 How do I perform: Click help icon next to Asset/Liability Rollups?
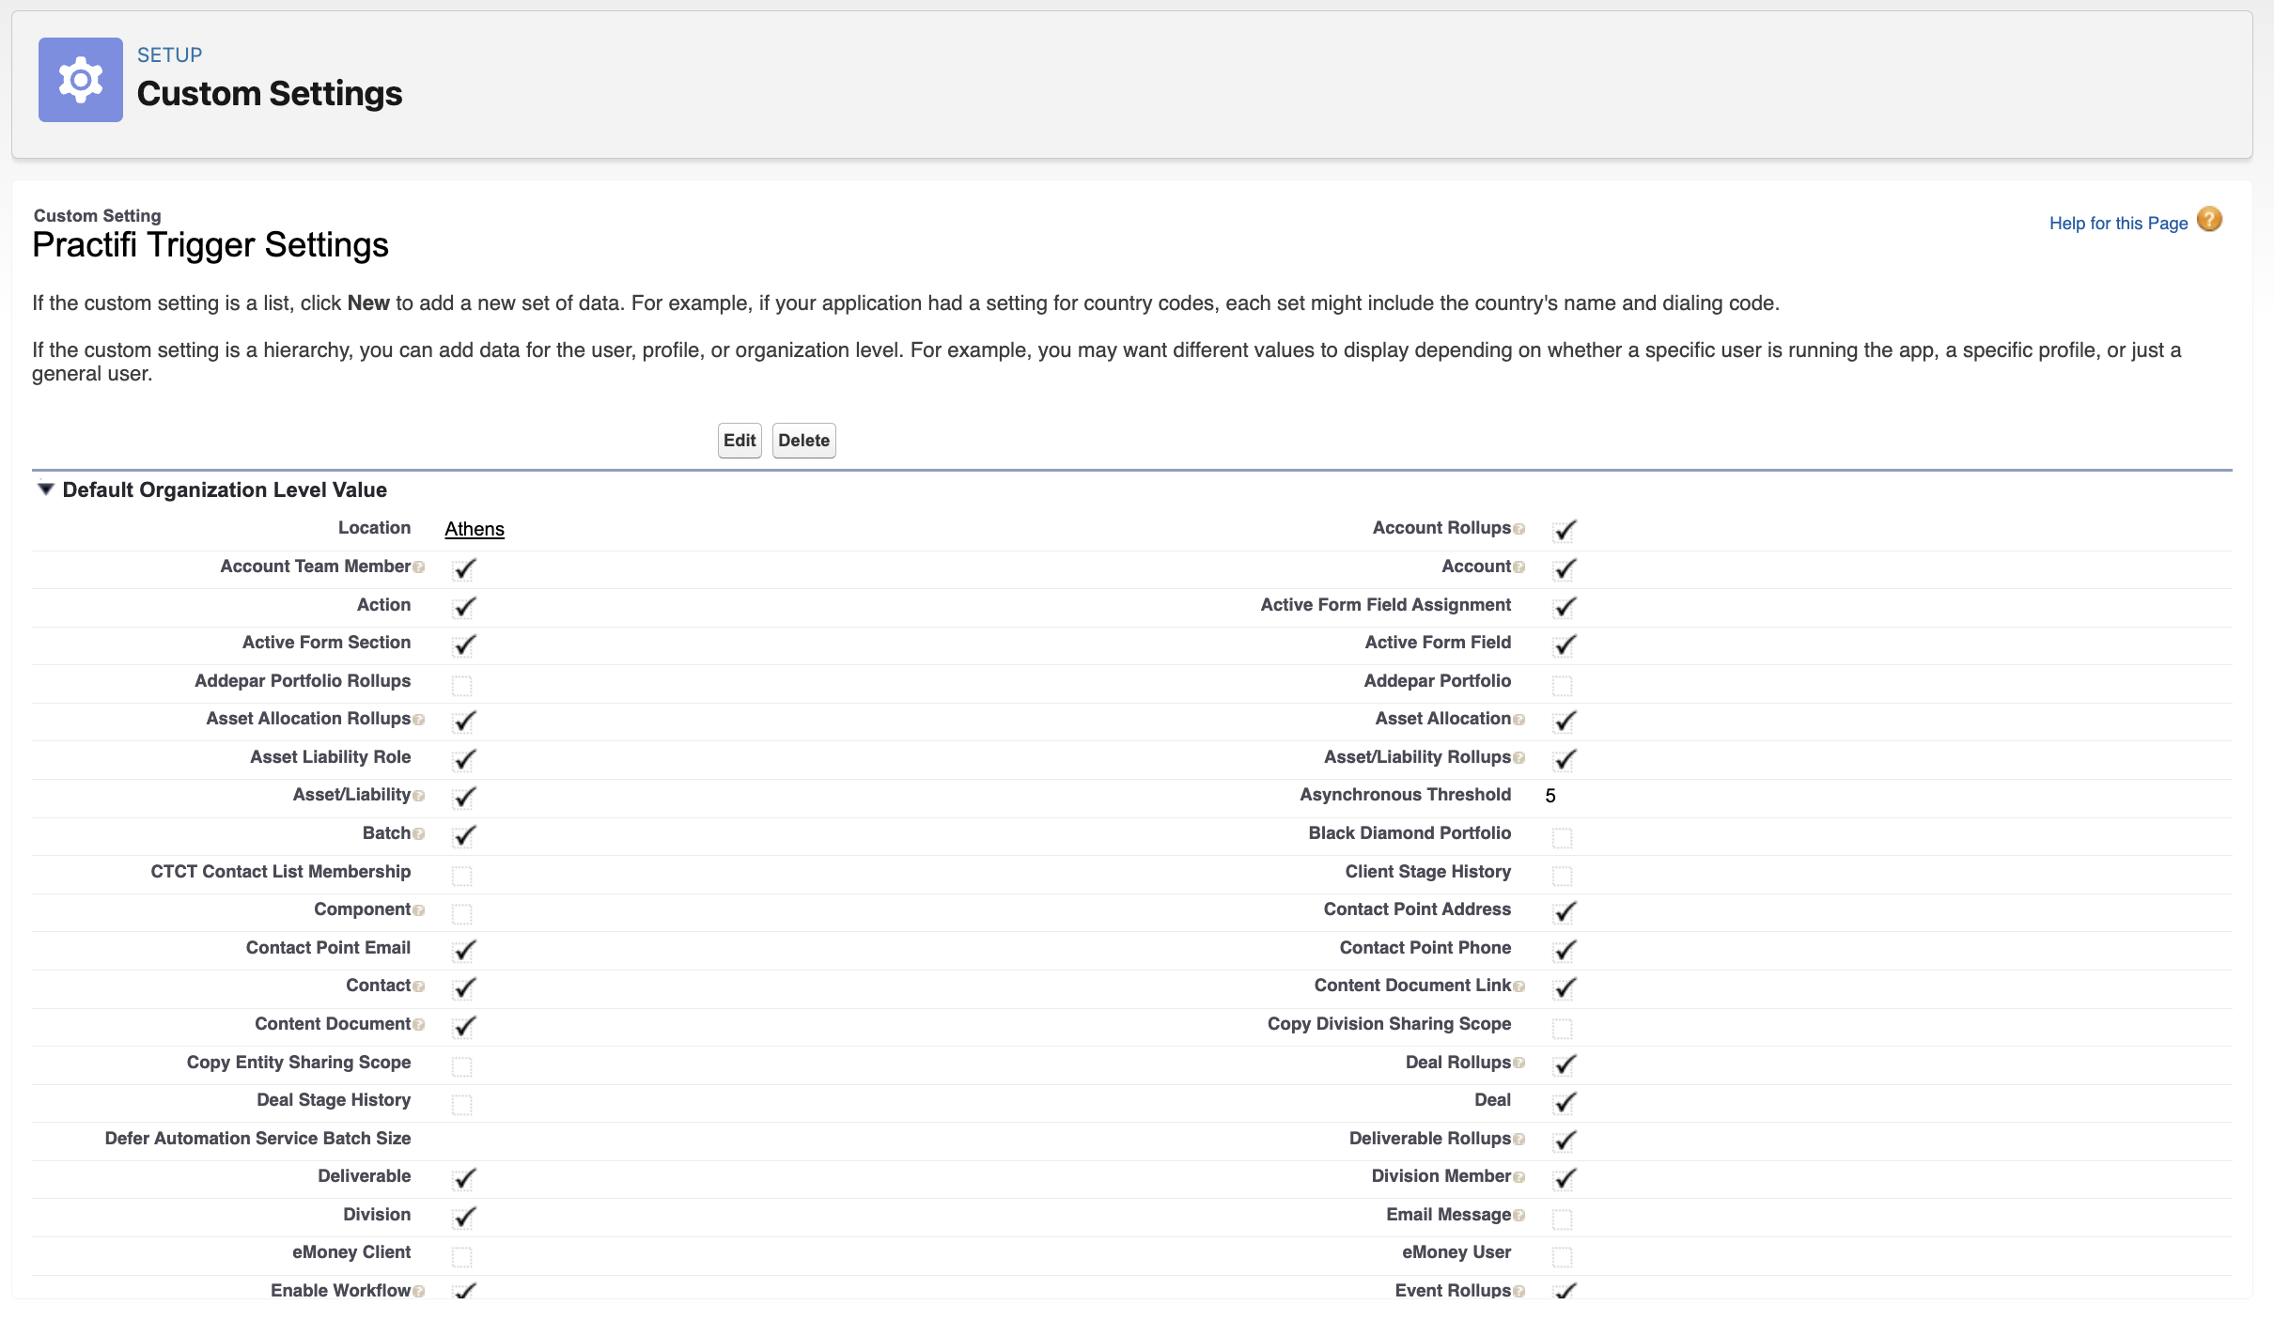click(x=1519, y=758)
